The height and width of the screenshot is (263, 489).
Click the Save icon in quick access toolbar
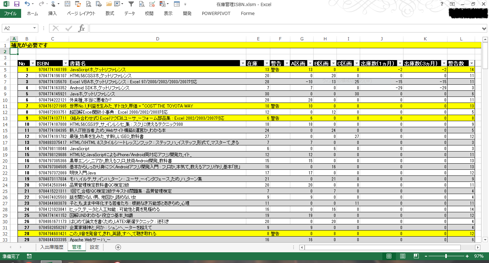click(17, 4)
